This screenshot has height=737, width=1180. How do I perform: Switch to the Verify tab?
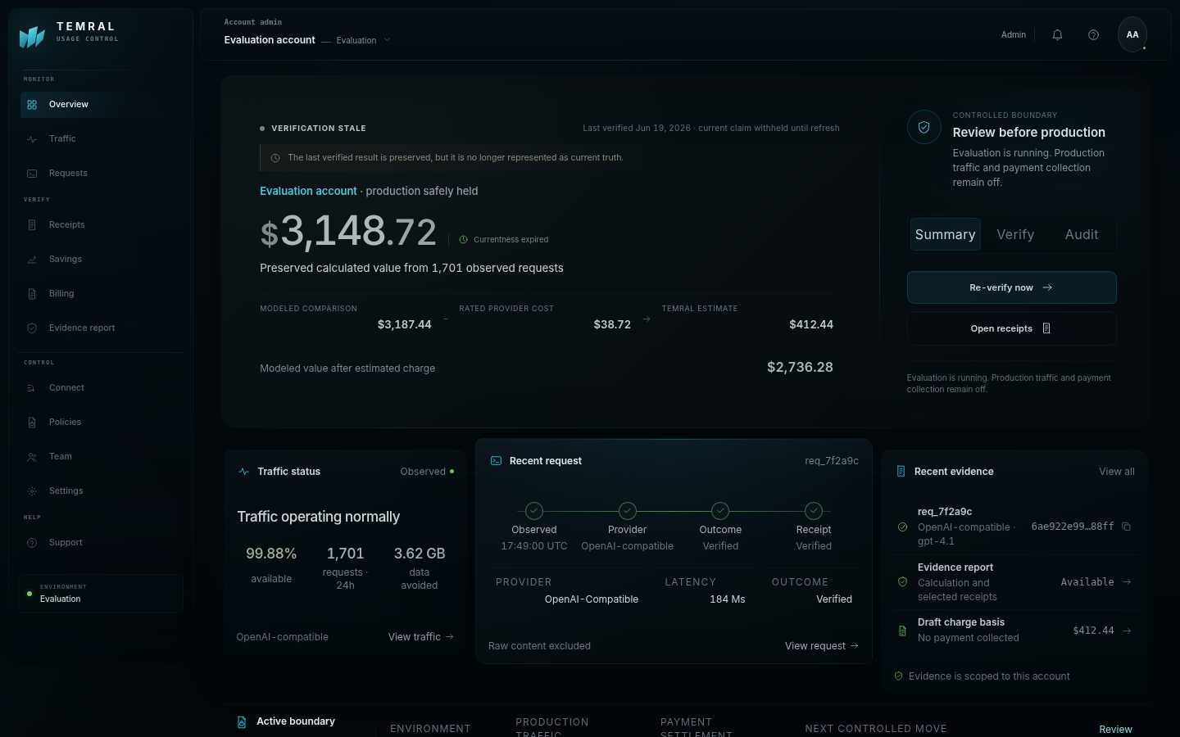[x=1015, y=234]
